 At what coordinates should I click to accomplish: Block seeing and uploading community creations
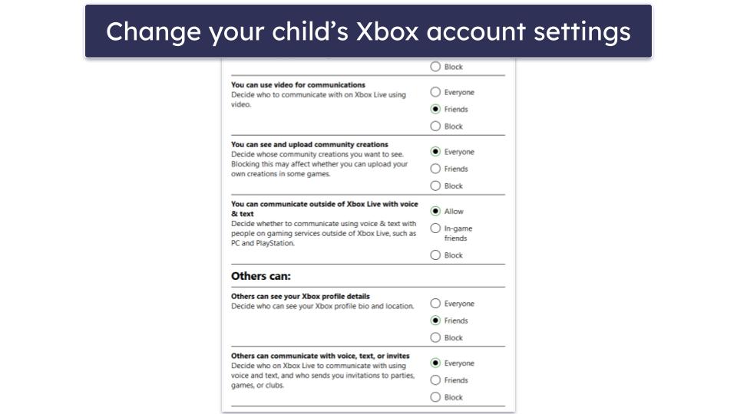(435, 186)
